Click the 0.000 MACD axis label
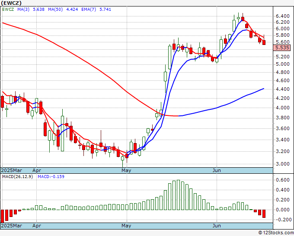Screen dimensions: 294x236 (x=283, y=210)
